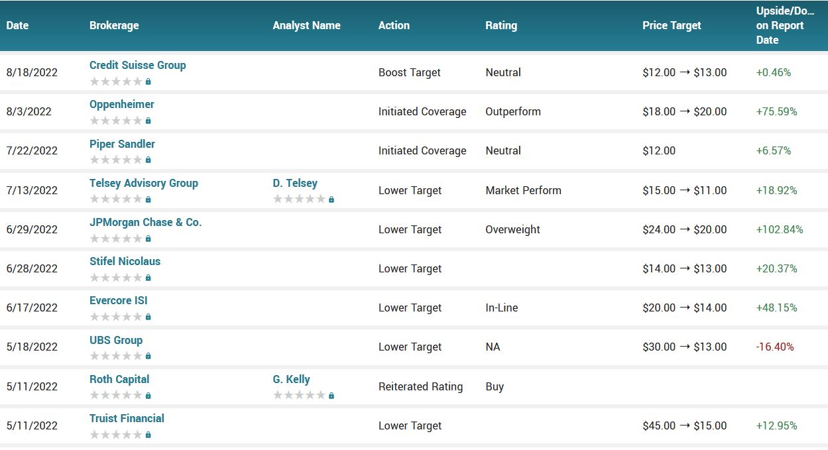
Task: Click the lock icon under Stifel Nicolaus
Action: [x=148, y=278]
